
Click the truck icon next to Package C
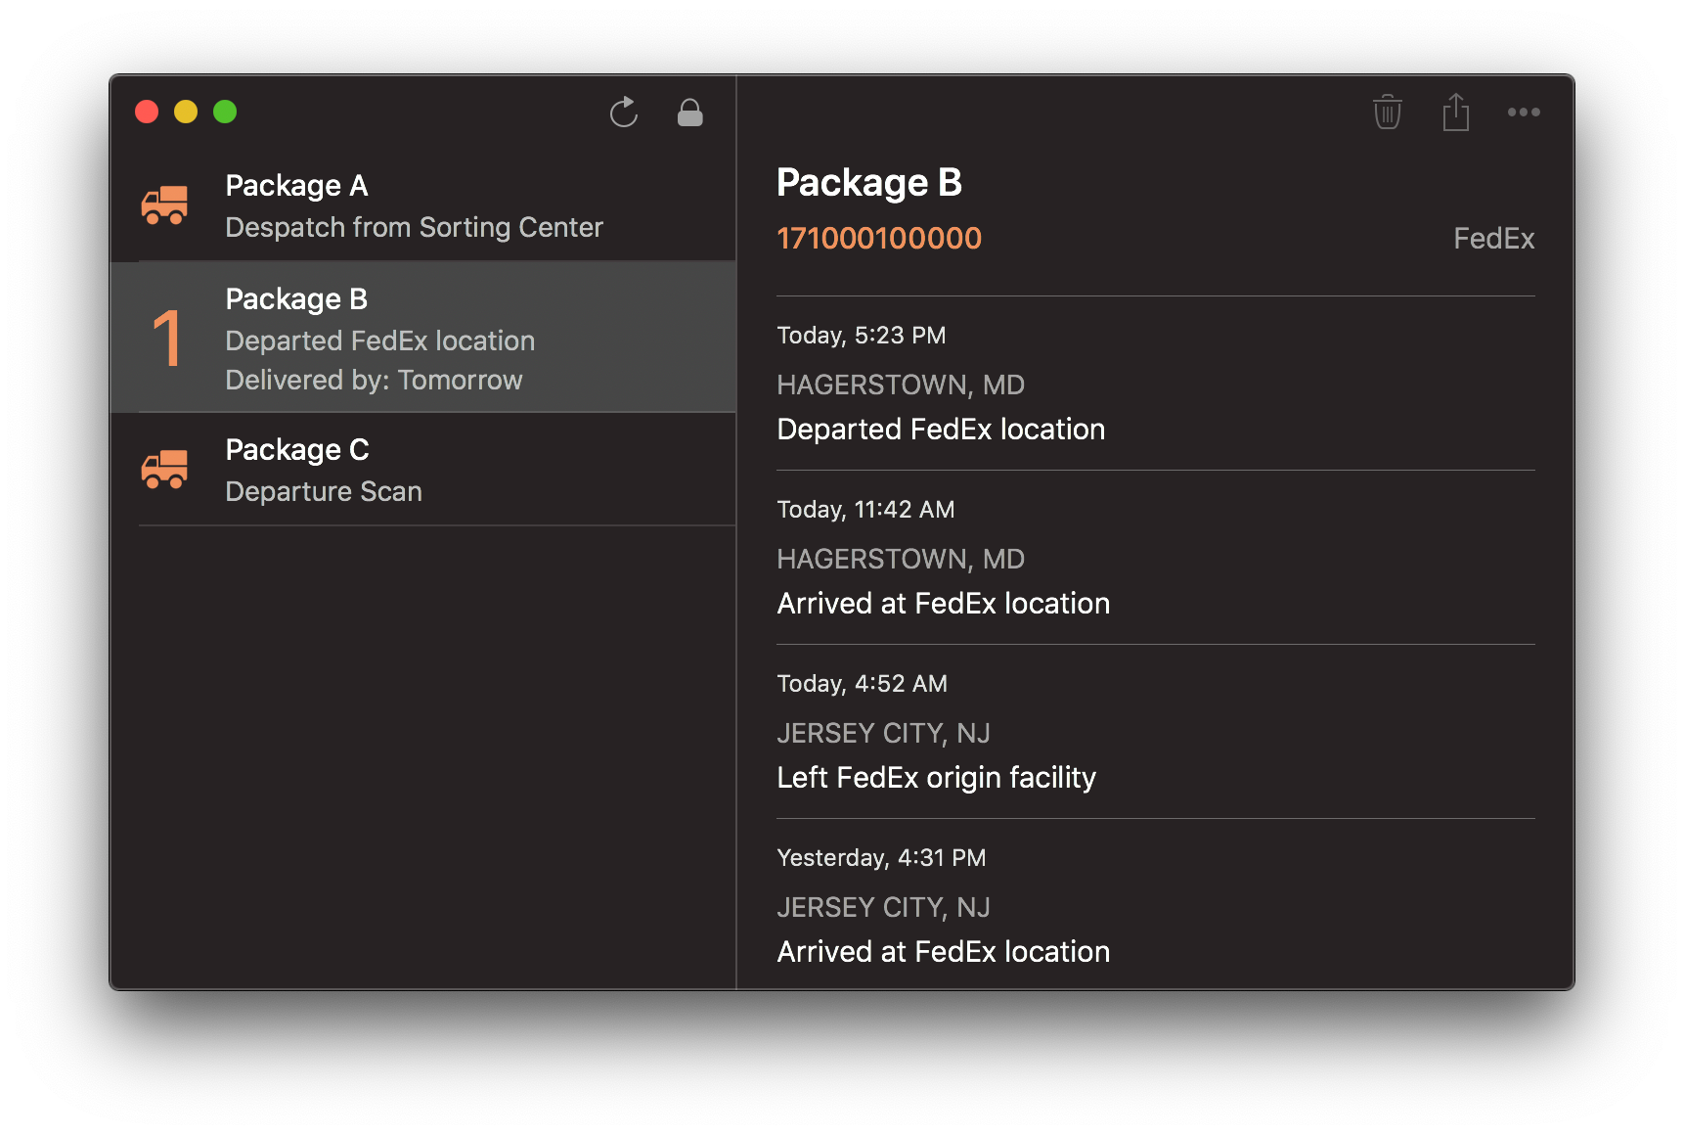tap(164, 470)
